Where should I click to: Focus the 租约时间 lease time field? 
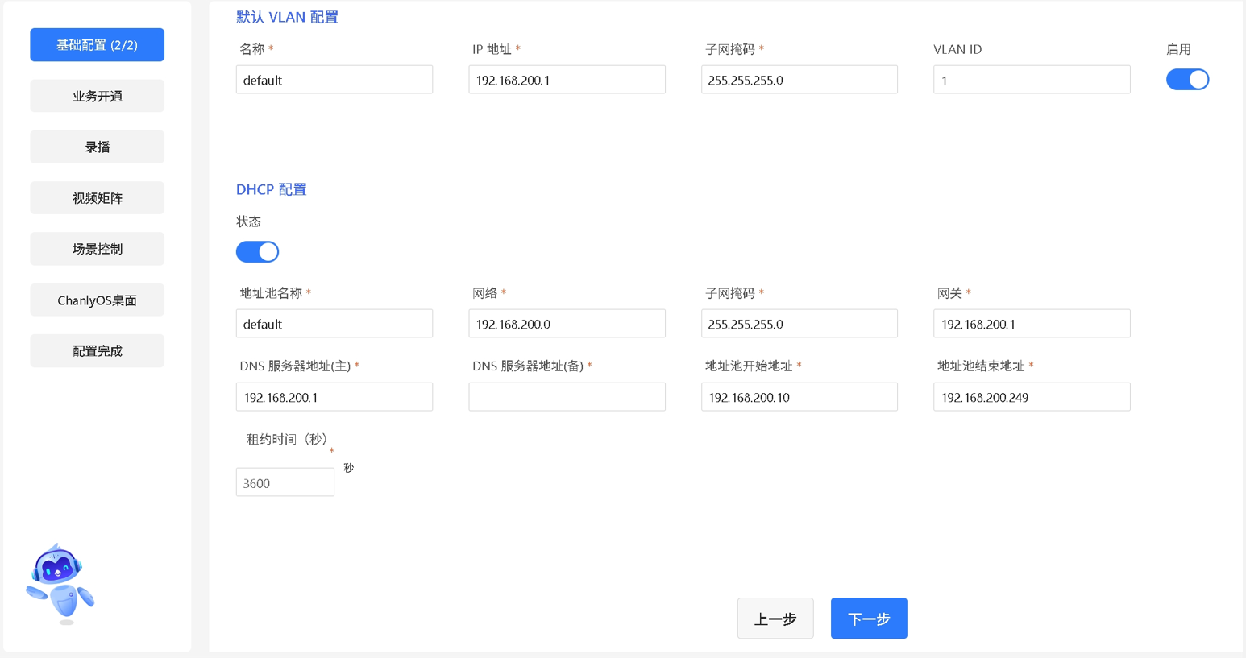285,483
